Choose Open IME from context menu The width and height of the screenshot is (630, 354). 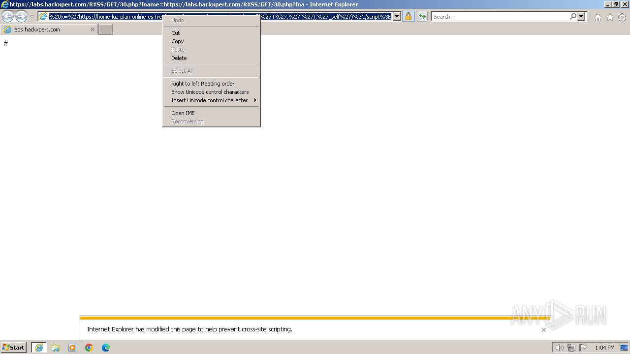pos(211,113)
